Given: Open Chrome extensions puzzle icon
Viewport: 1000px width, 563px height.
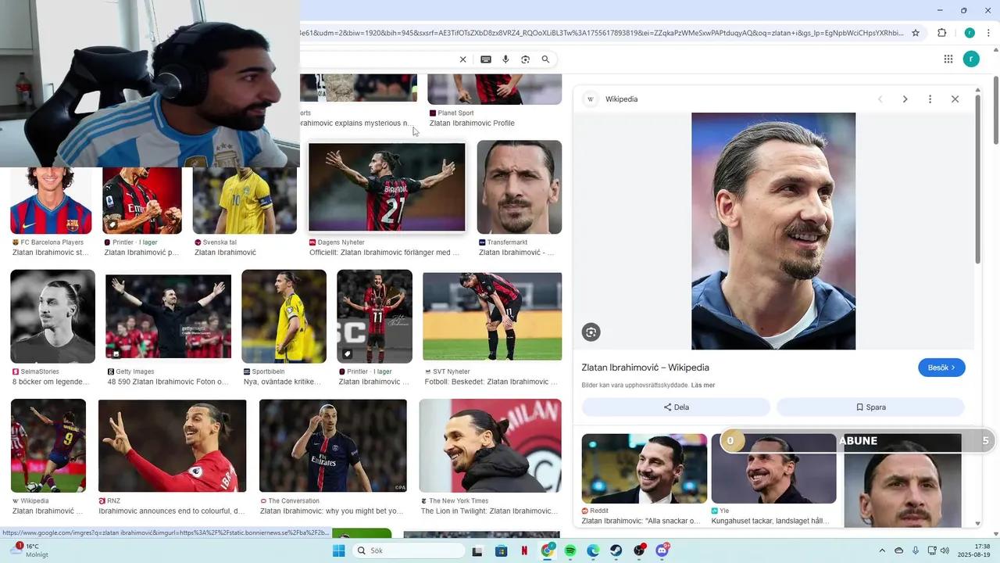Looking at the screenshot, I should tap(942, 33).
